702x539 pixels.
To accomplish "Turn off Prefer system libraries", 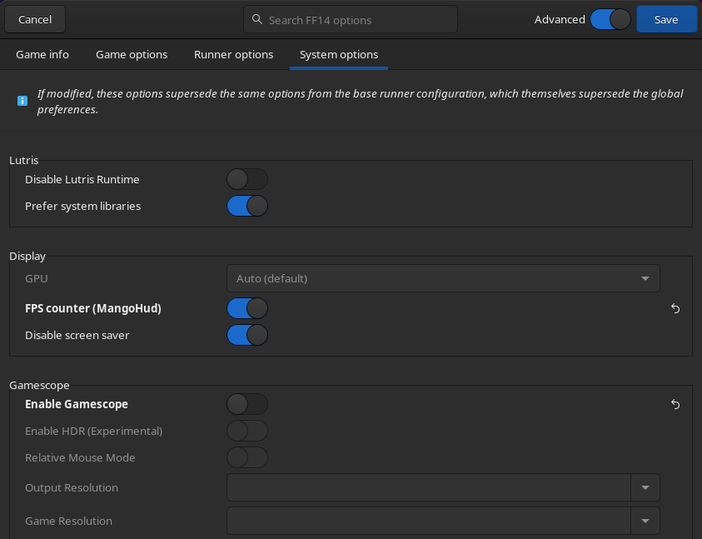I will coord(247,206).
